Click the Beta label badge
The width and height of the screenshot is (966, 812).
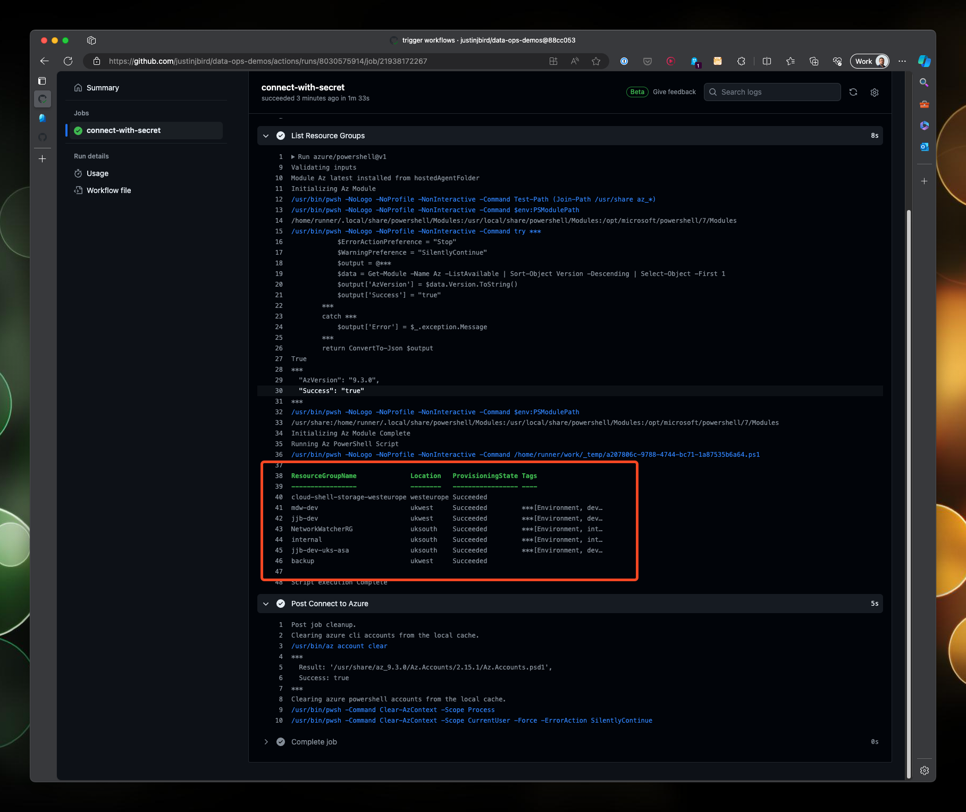point(637,92)
